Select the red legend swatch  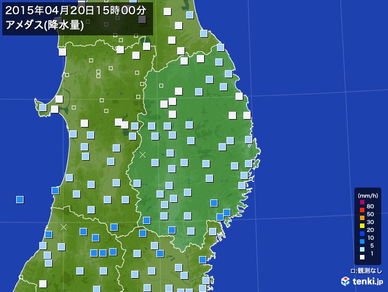[x=362, y=210]
